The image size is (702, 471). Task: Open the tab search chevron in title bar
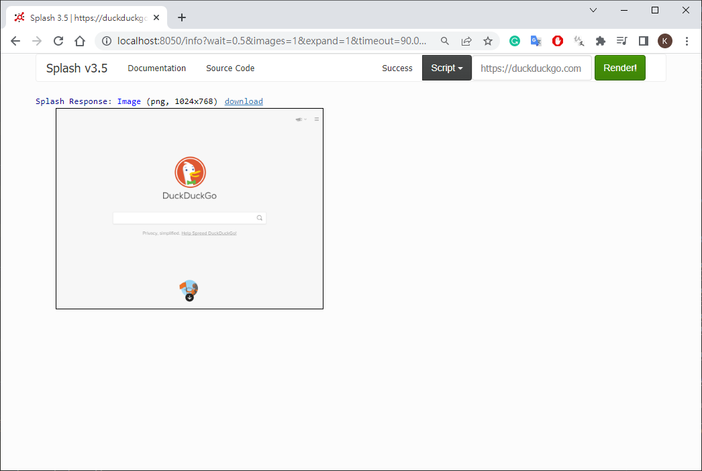tap(593, 10)
